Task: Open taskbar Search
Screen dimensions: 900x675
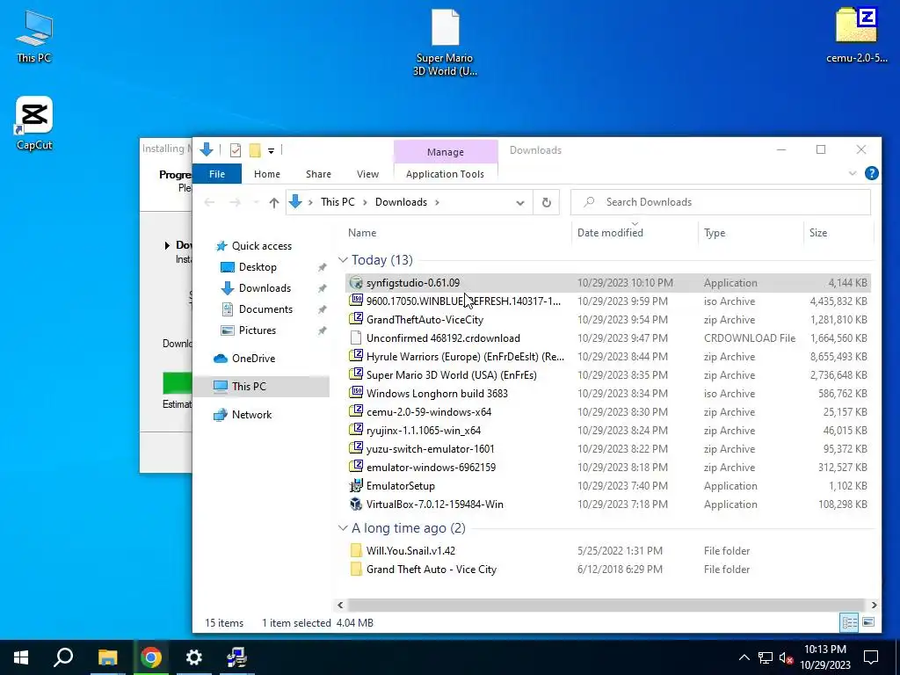Action: click(x=63, y=657)
